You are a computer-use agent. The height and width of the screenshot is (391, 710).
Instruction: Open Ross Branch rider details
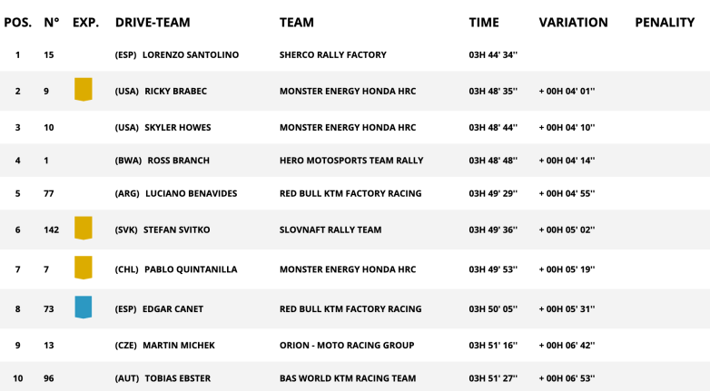tap(178, 161)
